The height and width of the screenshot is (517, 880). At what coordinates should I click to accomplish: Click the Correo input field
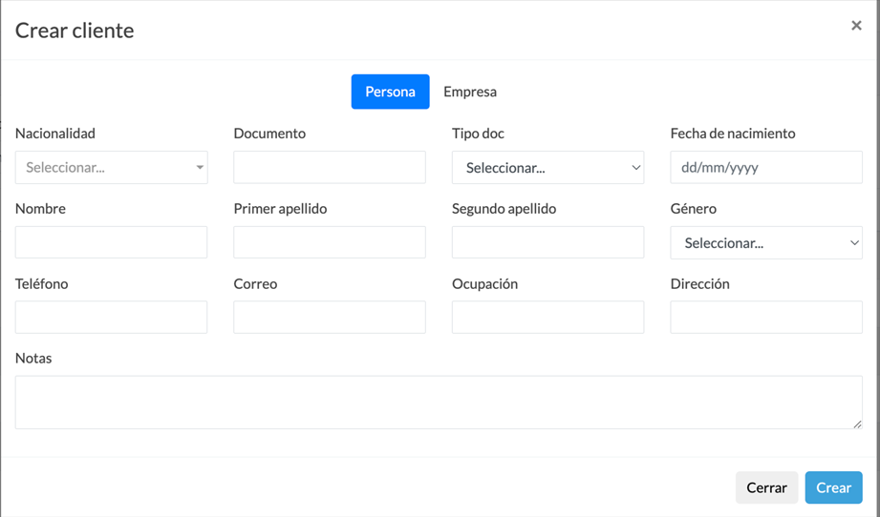pos(330,317)
